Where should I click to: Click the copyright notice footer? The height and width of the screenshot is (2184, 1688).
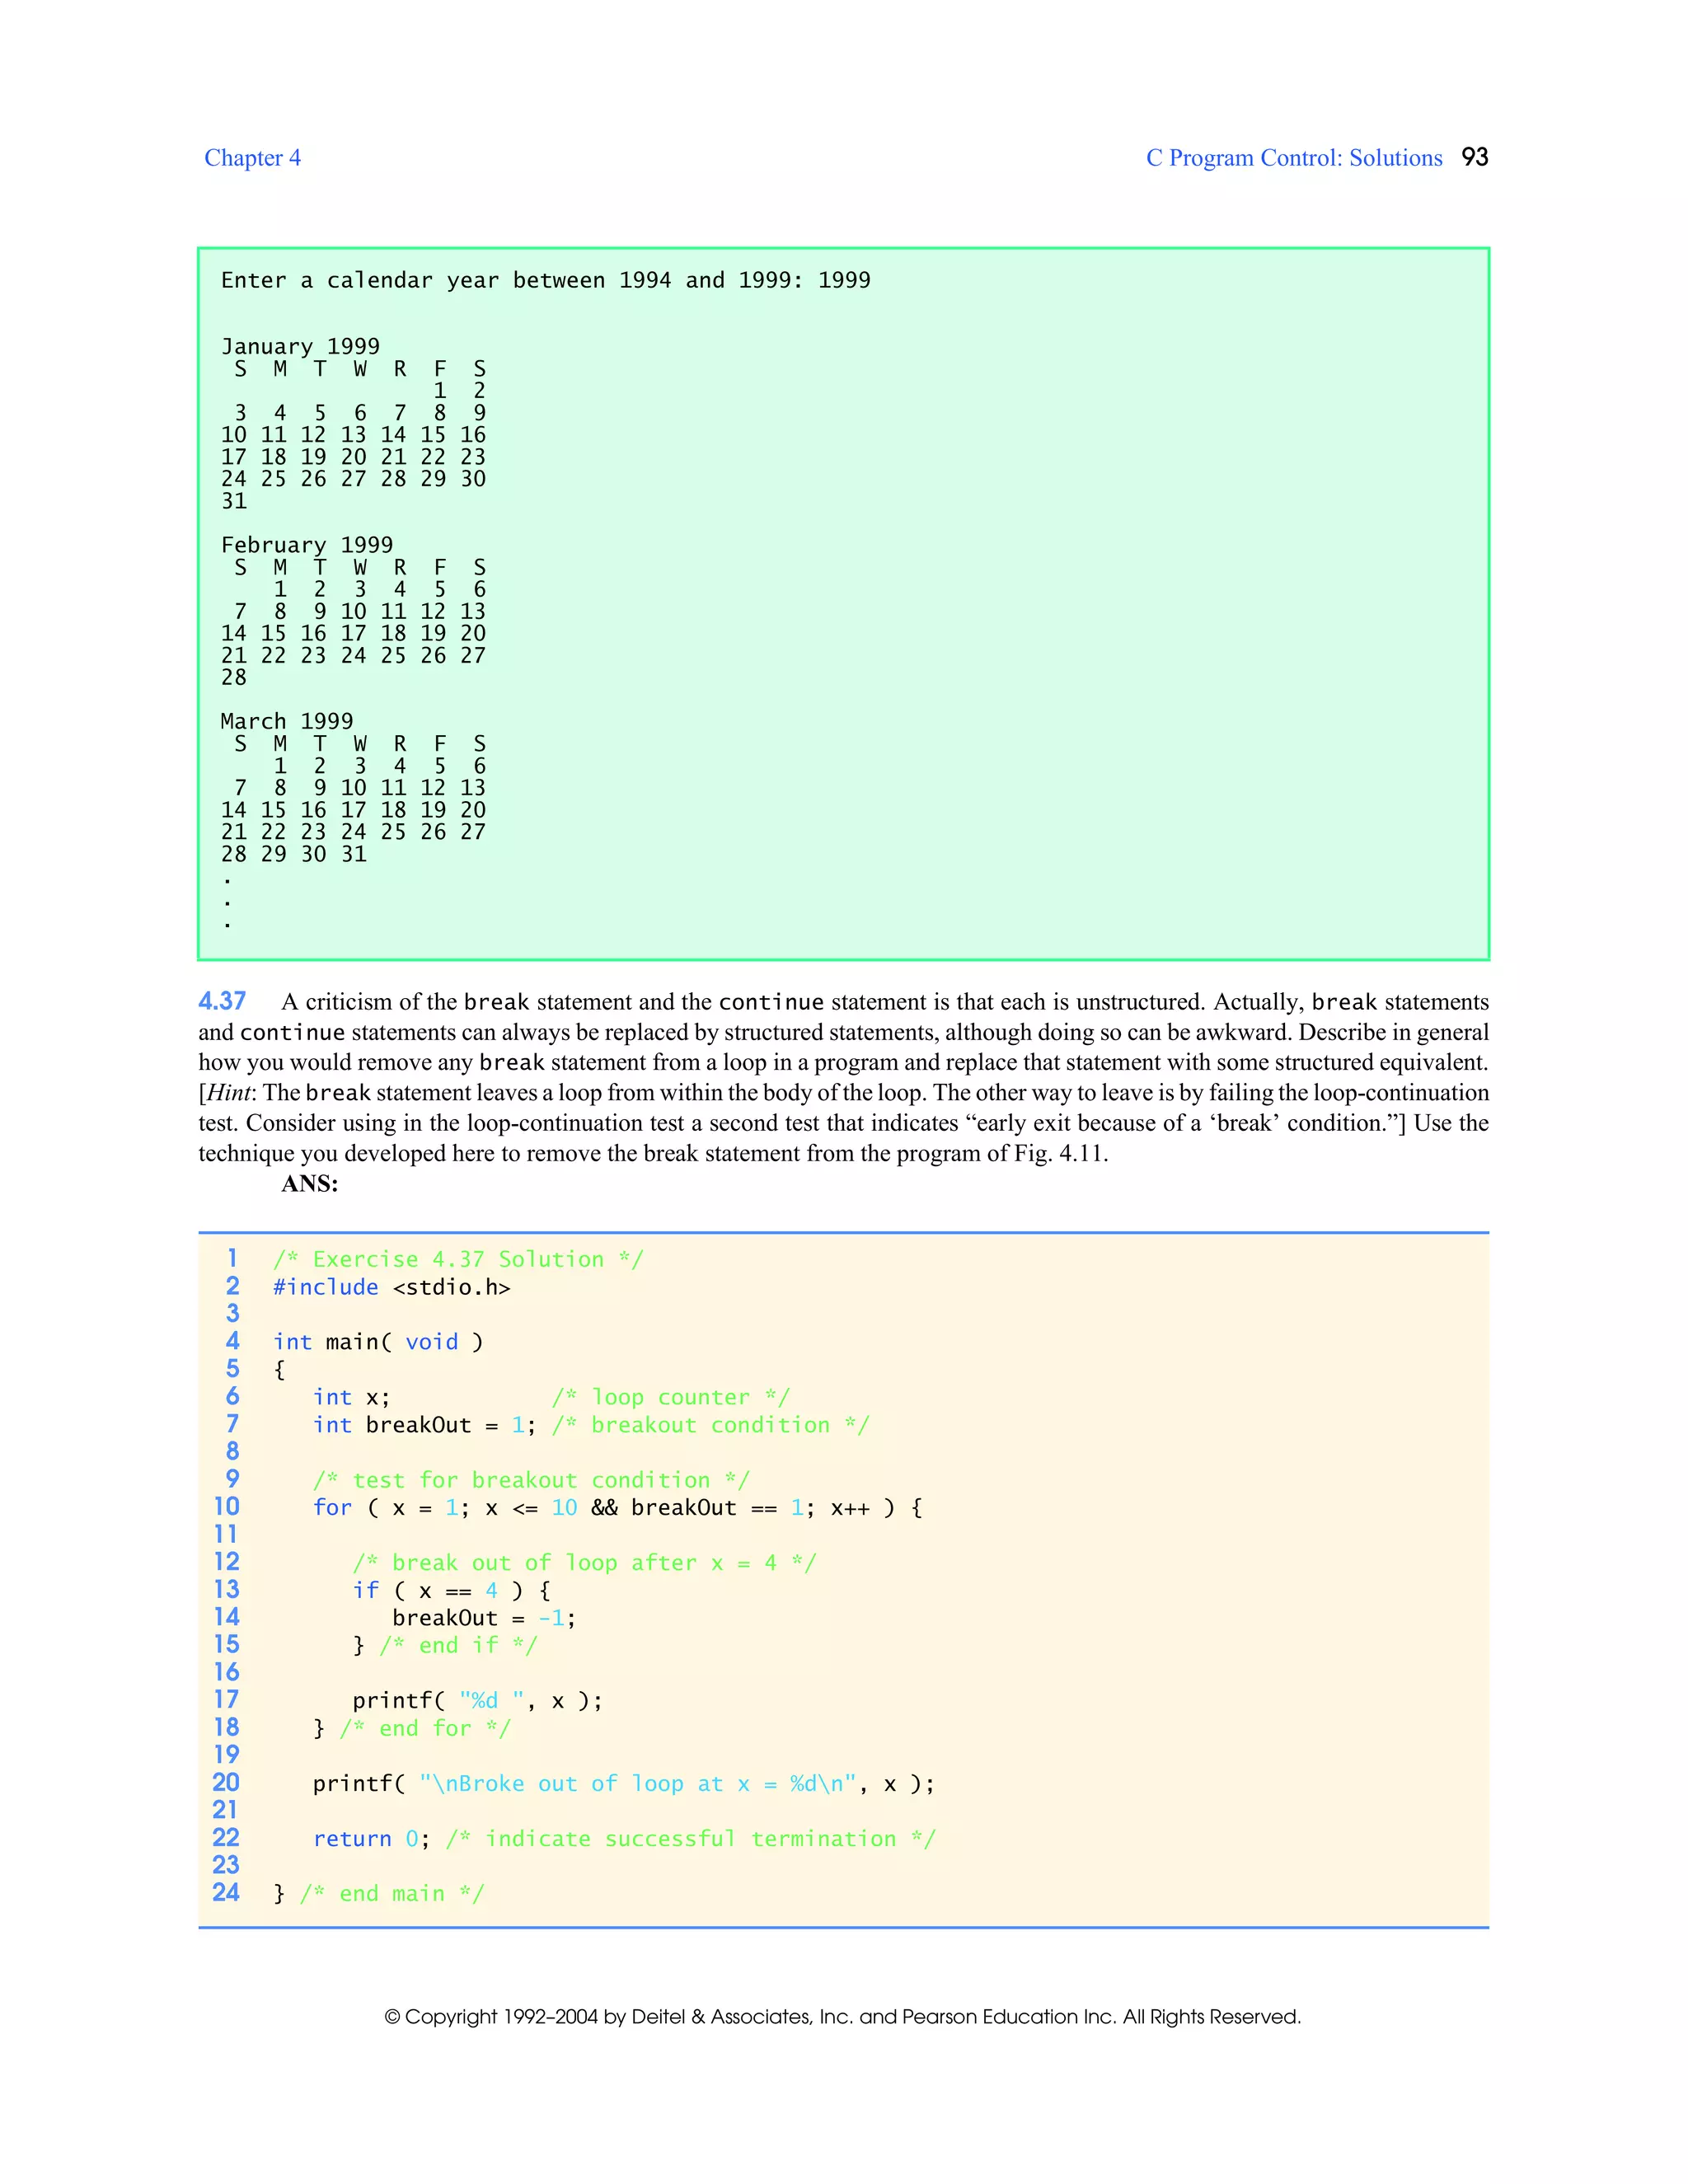[842, 2017]
